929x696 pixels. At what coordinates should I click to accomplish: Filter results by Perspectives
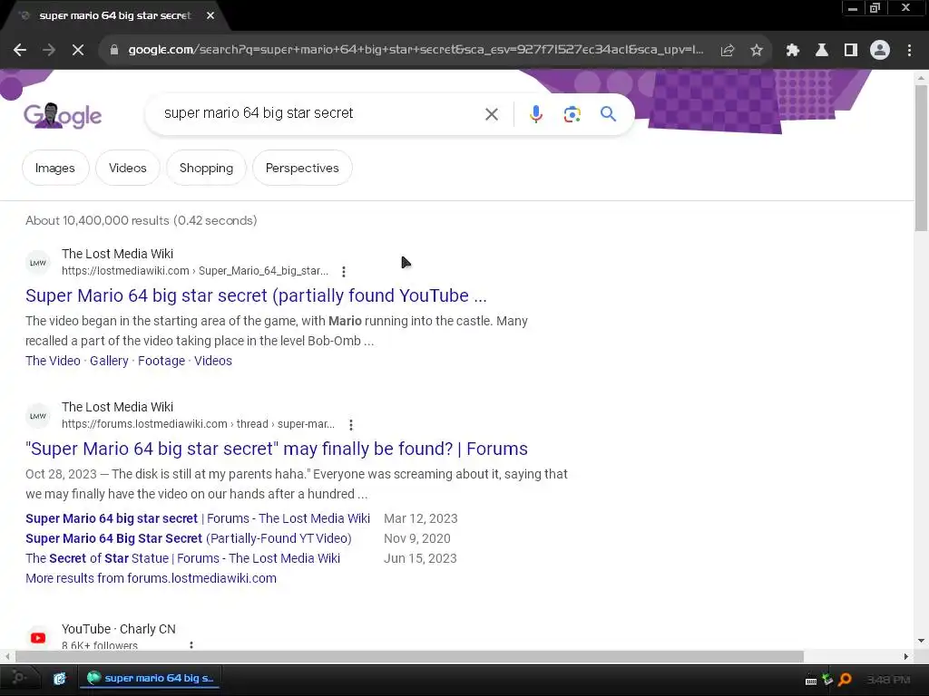pyautogui.click(x=302, y=168)
